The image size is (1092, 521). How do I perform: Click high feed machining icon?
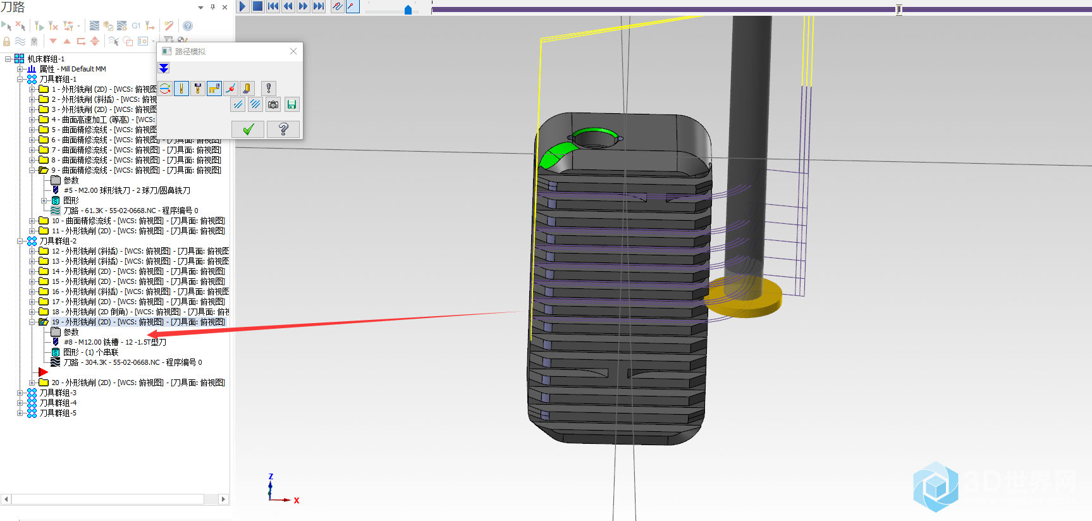coord(150,25)
